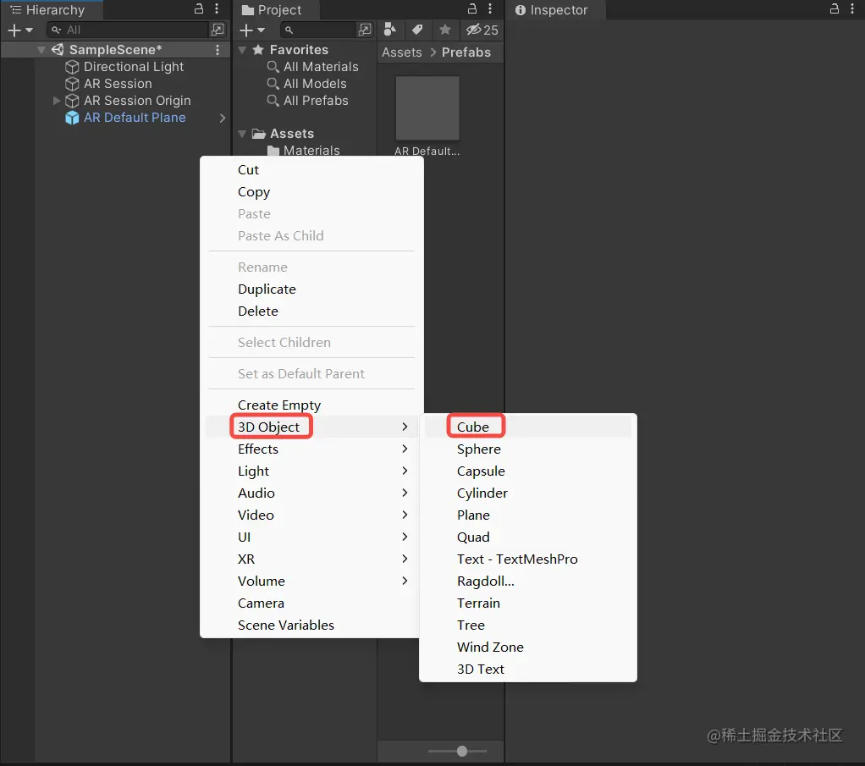Open Hierarchy panel options menu
Screen dimensions: 865x766
(217, 8)
